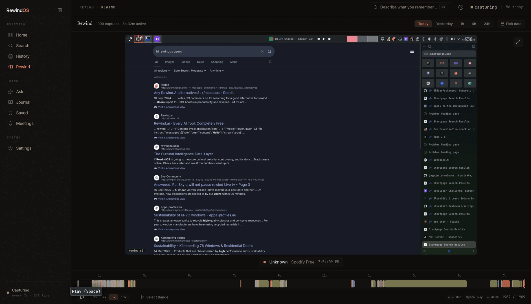Open the Pick date calendar

click(x=511, y=24)
